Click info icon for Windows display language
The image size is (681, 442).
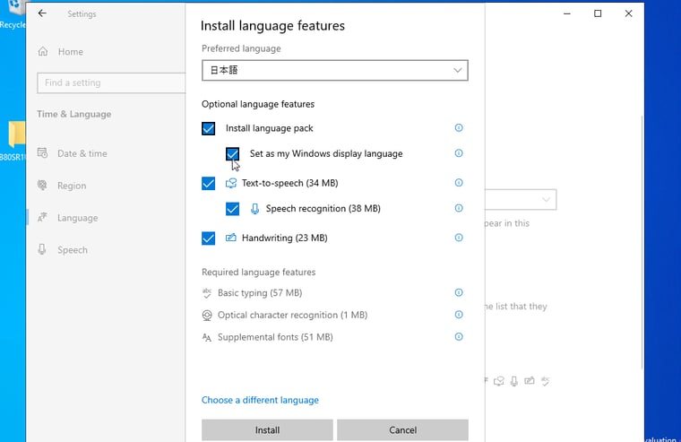point(459,153)
